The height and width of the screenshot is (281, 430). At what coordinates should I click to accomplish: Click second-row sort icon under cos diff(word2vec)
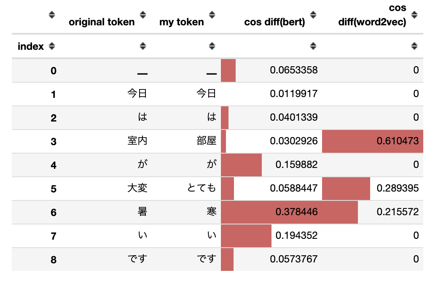pyautogui.click(x=414, y=46)
